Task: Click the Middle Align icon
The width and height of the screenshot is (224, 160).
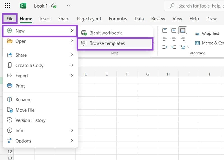Action: (174, 30)
